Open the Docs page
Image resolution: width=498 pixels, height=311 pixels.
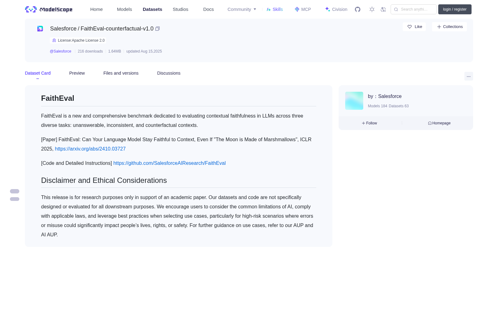[209, 9]
